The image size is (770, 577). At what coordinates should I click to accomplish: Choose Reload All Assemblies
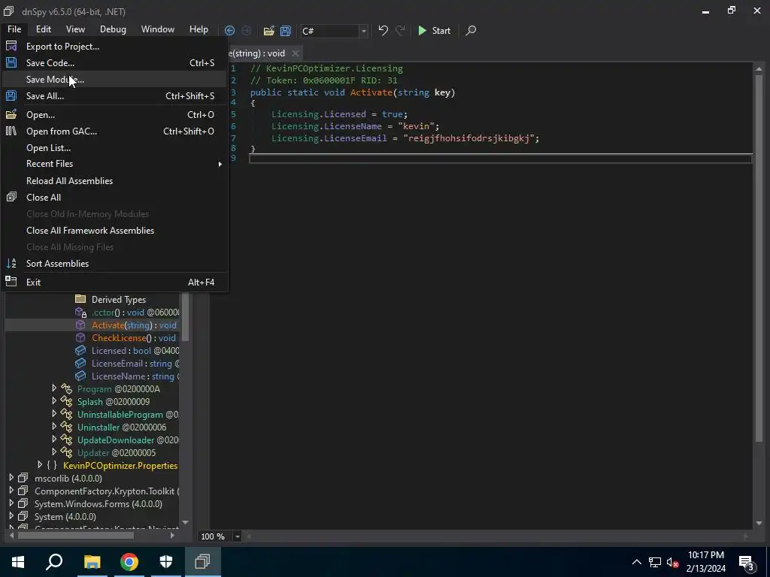click(x=114, y=181)
